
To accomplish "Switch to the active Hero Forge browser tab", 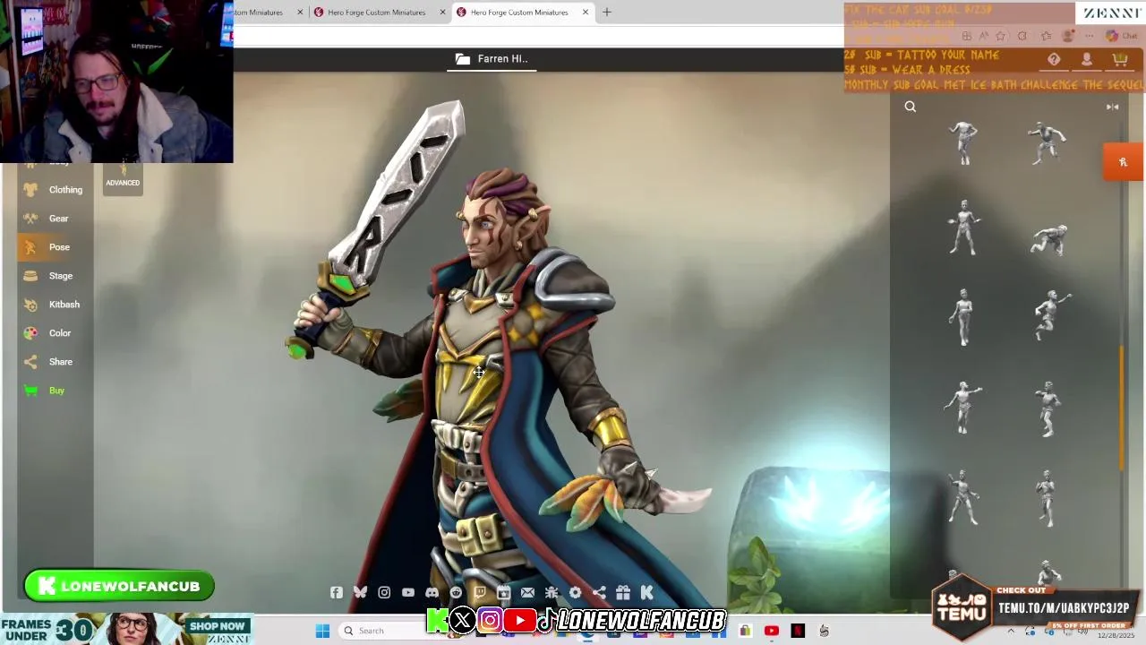I will pos(519,13).
